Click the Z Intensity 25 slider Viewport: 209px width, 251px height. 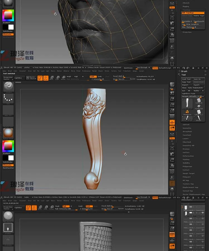98,79
